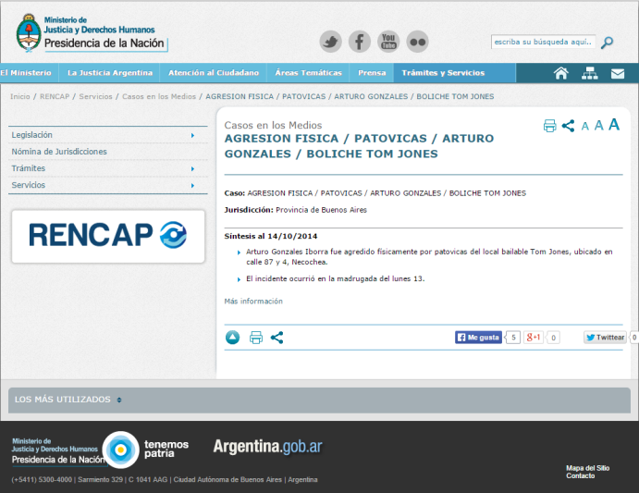Open La Justicia Argentina menu
The width and height of the screenshot is (639, 493).
pos(110,73)
